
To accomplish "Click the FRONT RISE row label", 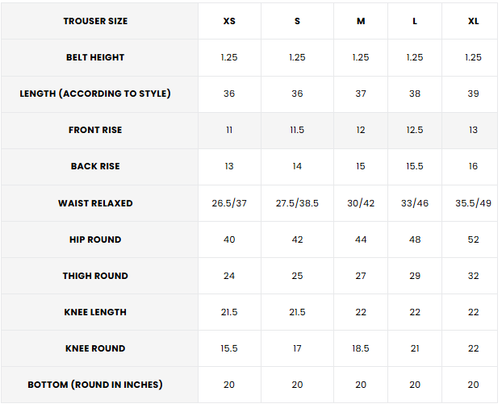I will 95,130.
